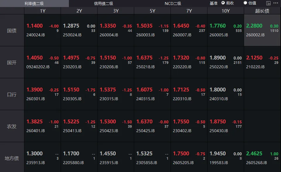
Task: Open the three-dot more options menu
Action: click(276, 3)
